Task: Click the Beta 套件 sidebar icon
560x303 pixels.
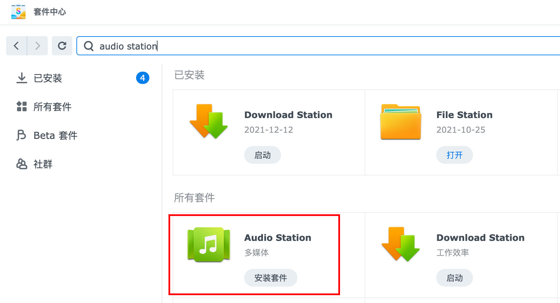Action: pos(21,135)
